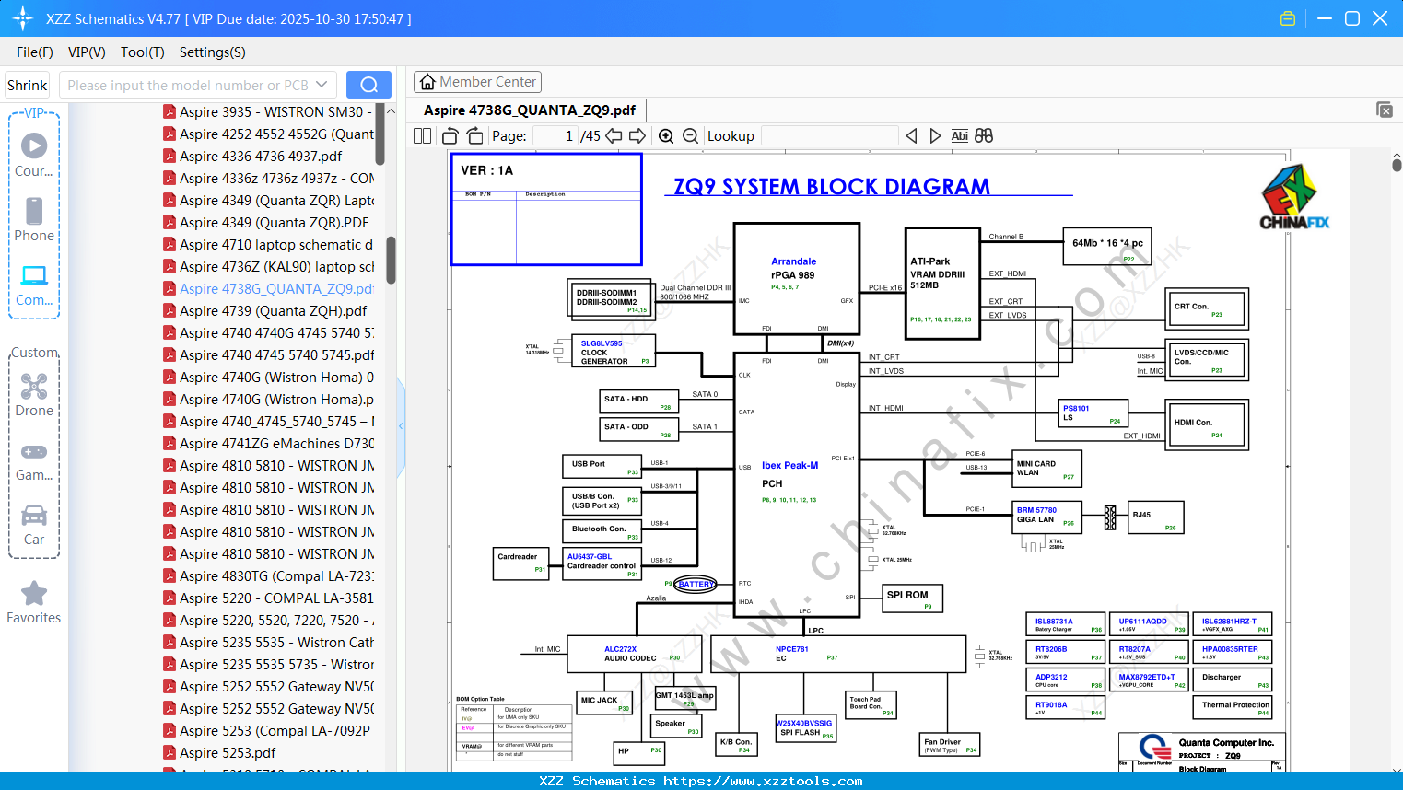The width and height of the screenshot is (1403, 790).
Task: Click the search magnifier button
Action: [x=368, y=85]
